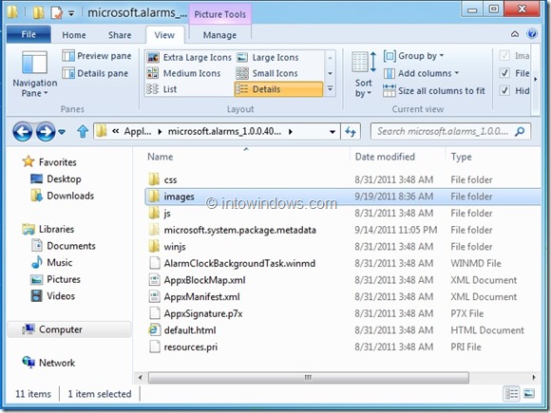Switch to Medium Icons layout
The width and height of the screenshot is (551, 413).
point(183,73)
